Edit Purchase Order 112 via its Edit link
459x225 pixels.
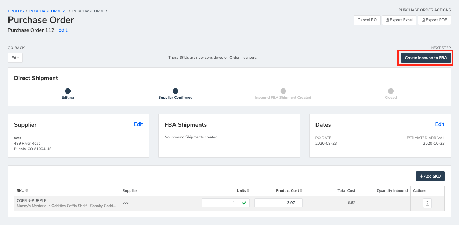[x=63, y=30]
